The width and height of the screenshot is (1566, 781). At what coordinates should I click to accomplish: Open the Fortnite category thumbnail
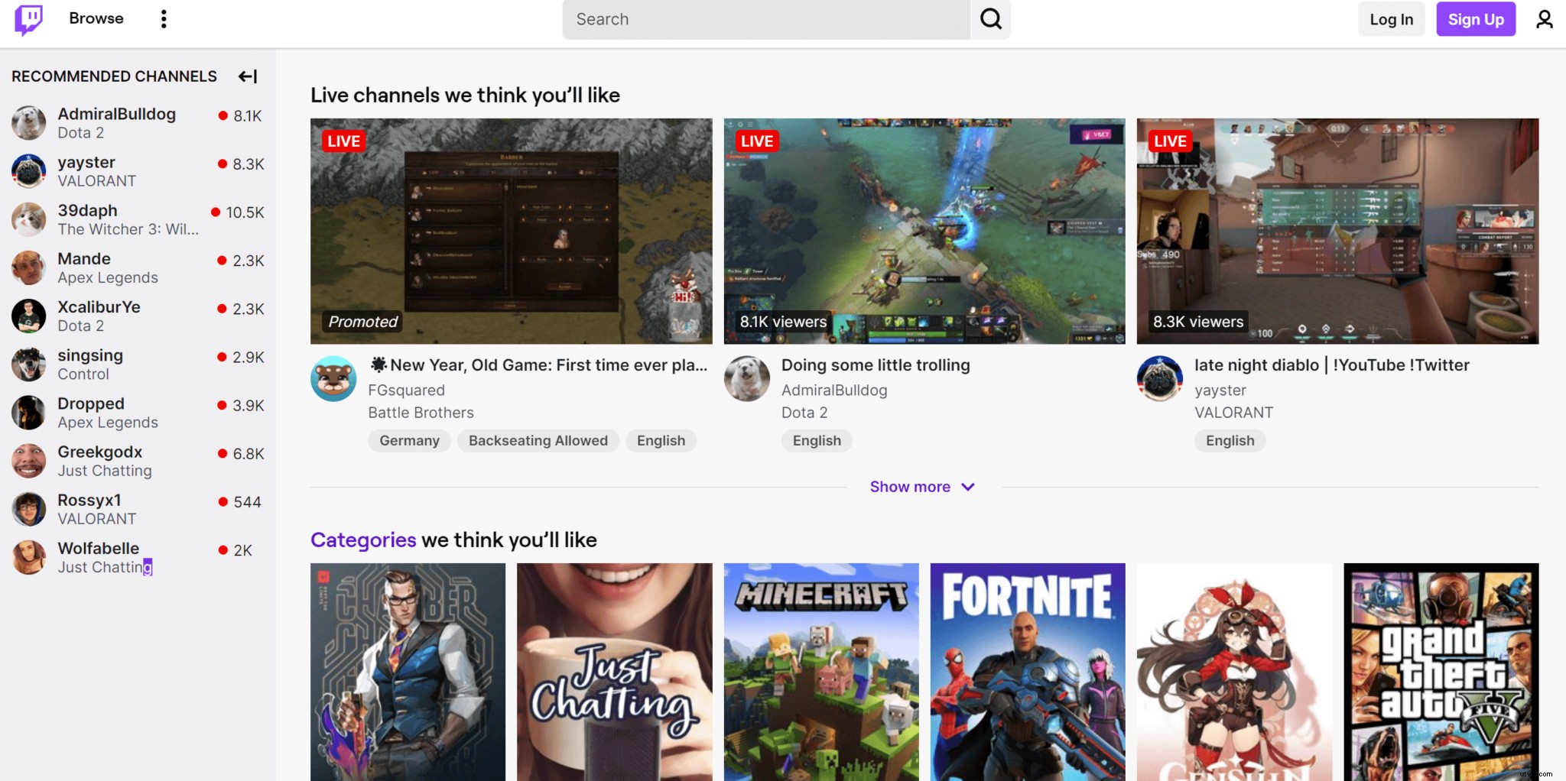[1028, 672]
